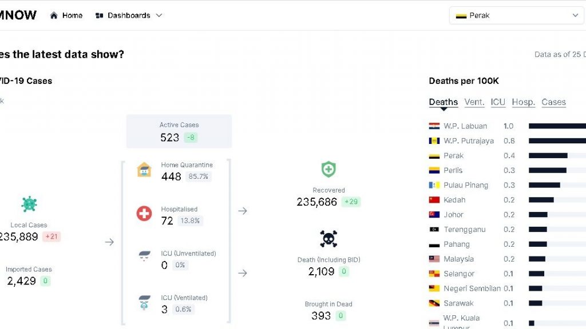Click the W.P. Labuan flag icon
Image resolution: width=586 pixels, height=329 pixels.
point(434,126)
